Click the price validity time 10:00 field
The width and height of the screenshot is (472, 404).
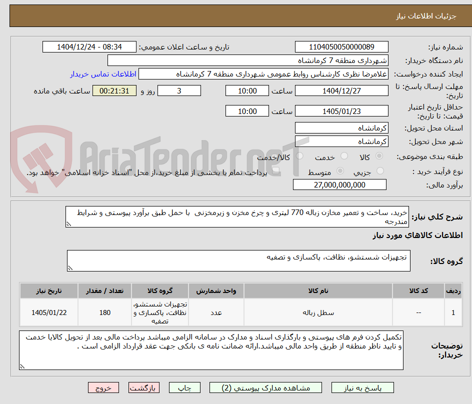pos(247,111)
